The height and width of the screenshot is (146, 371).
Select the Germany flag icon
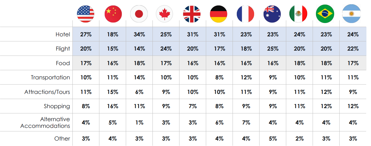tap(219, 14)
